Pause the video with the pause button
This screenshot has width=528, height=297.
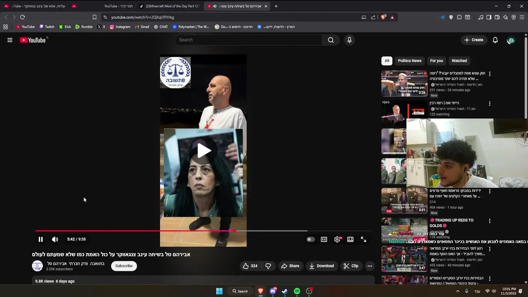point(40,239)
